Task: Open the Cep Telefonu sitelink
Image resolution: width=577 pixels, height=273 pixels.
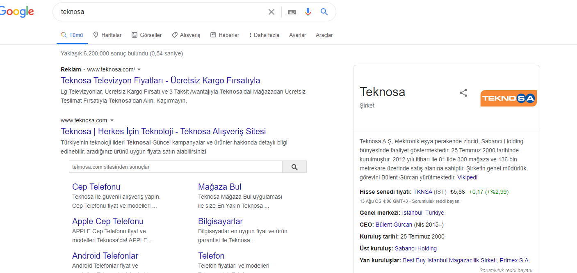Action: pyautogui.click(x=96, y=187)
